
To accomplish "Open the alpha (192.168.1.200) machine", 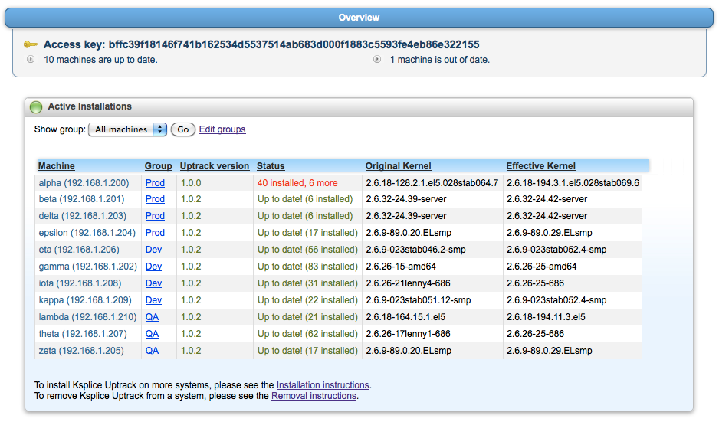I will click(84, 183).
